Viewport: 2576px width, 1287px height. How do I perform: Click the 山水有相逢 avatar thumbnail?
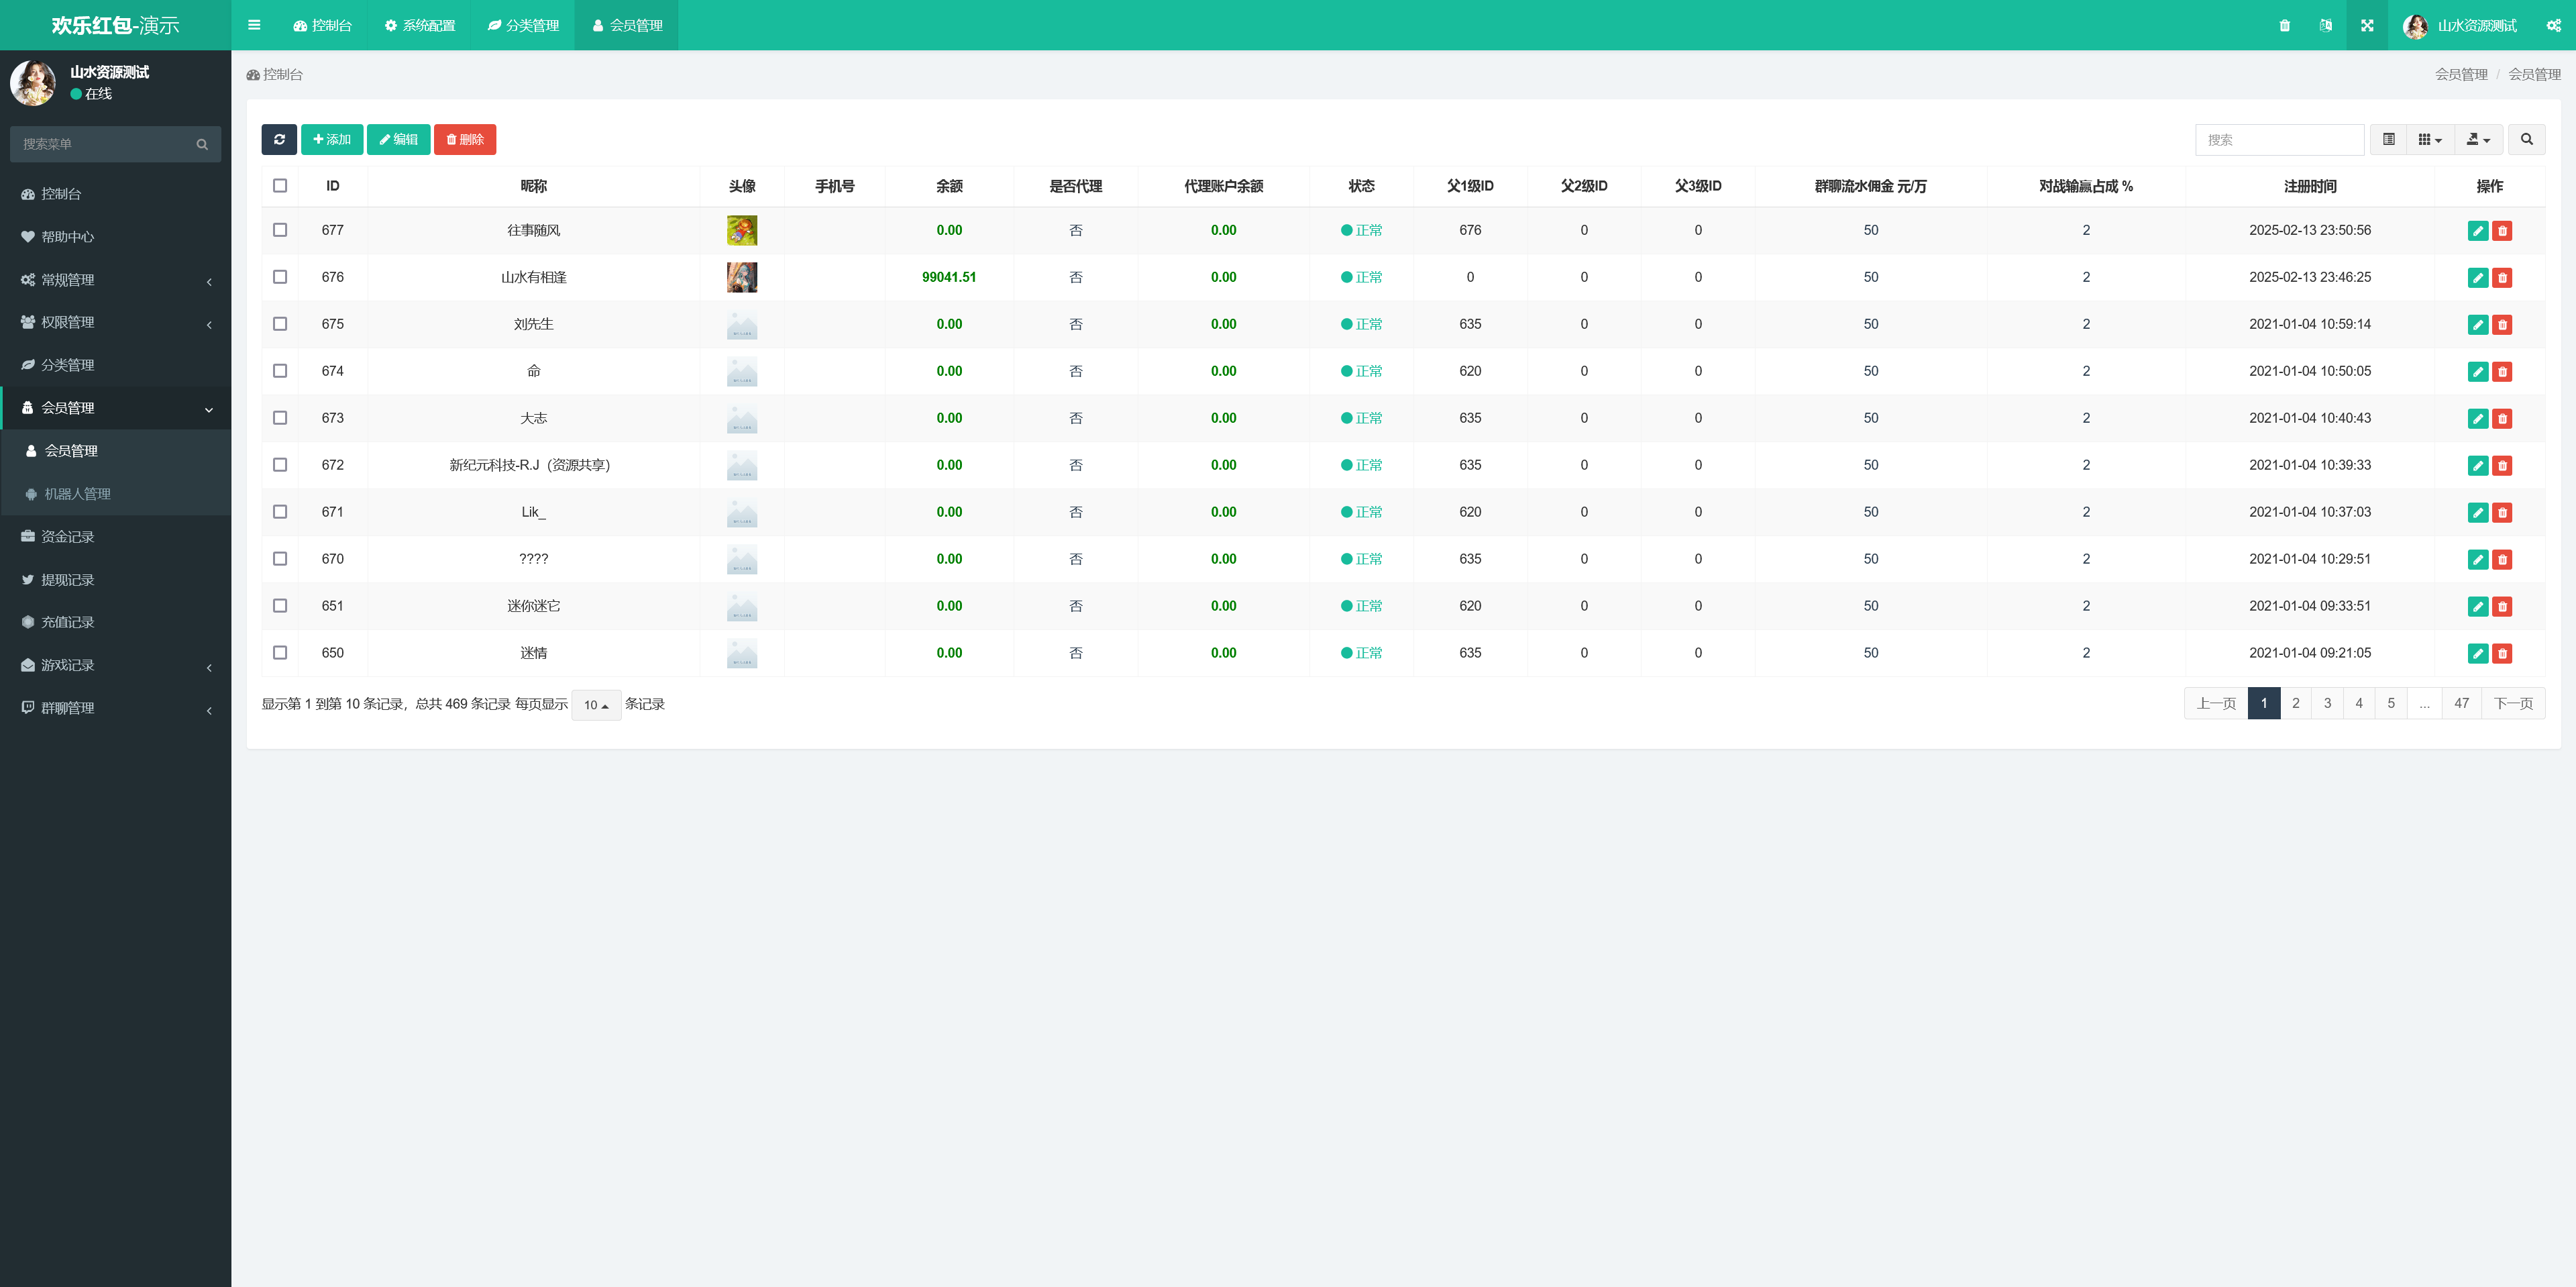(x=741, y=277)
